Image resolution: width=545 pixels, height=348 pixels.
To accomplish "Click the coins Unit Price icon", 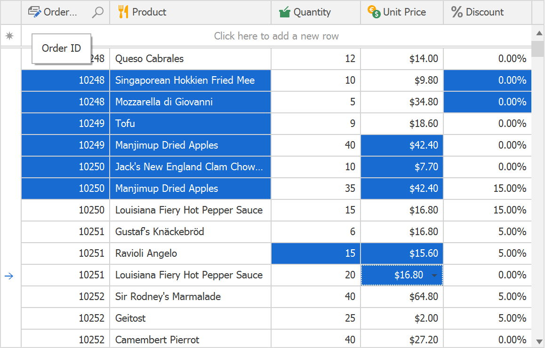I will 374,12.
